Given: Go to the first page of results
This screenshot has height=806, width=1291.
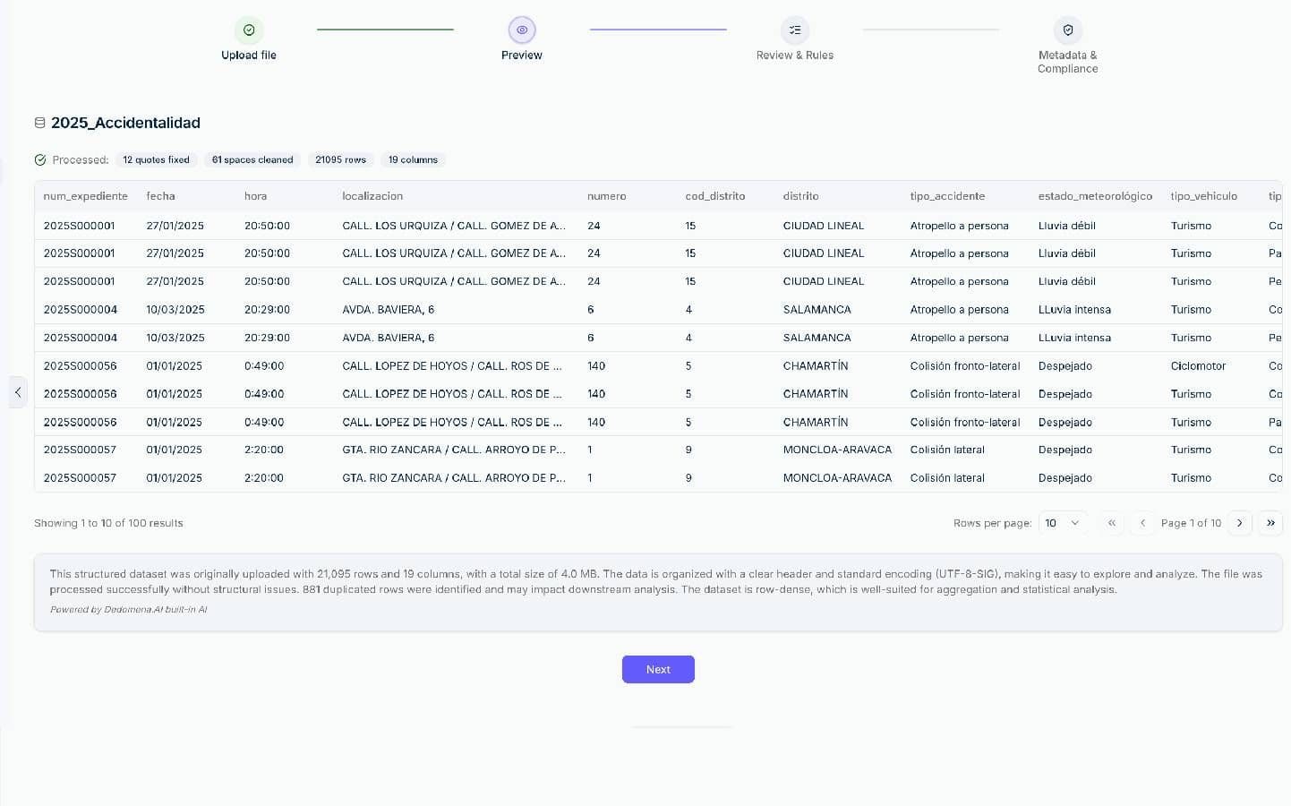Looking at the screenshot, I should 1112,523.
